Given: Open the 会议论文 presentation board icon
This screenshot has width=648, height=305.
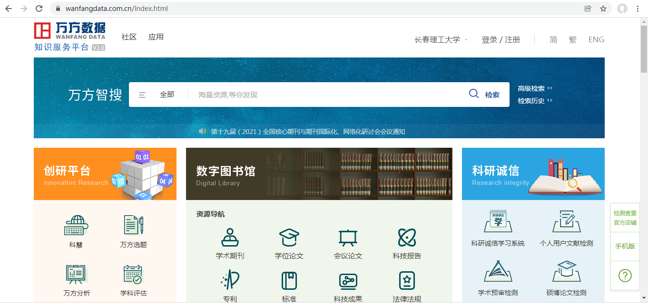Looking at the screenshot, I should click(x=348, y=238).
